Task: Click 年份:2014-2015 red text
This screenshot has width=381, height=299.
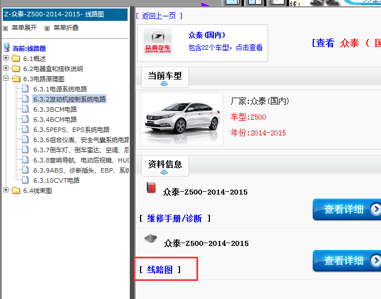Action: tap(259, 133)
